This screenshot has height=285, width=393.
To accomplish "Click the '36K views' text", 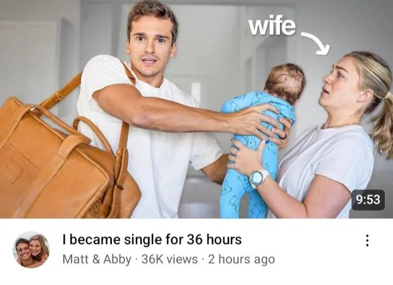I will coord(169,259).
